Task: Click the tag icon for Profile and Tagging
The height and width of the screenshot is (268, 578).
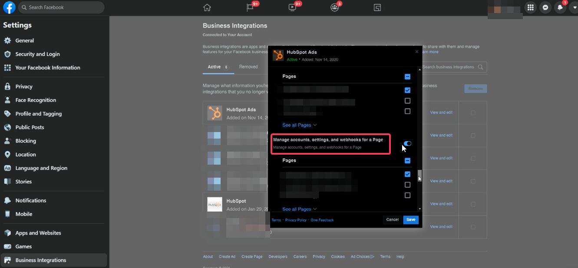Action: pos(7,114)
